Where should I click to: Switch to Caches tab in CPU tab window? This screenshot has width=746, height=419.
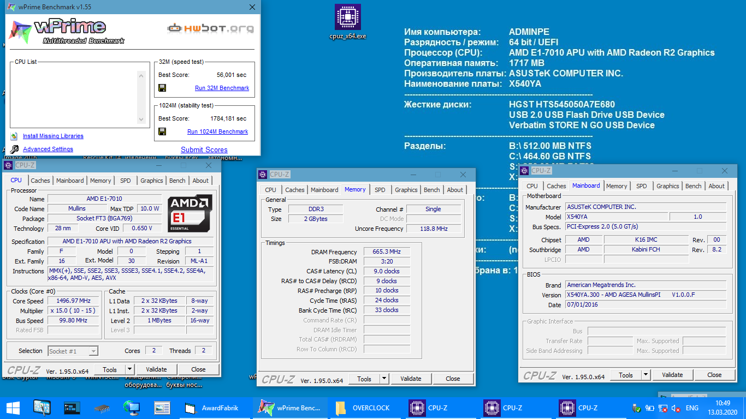coord(40,181)
